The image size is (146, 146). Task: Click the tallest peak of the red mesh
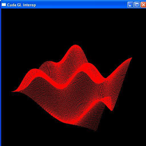(x=76, y=46)
